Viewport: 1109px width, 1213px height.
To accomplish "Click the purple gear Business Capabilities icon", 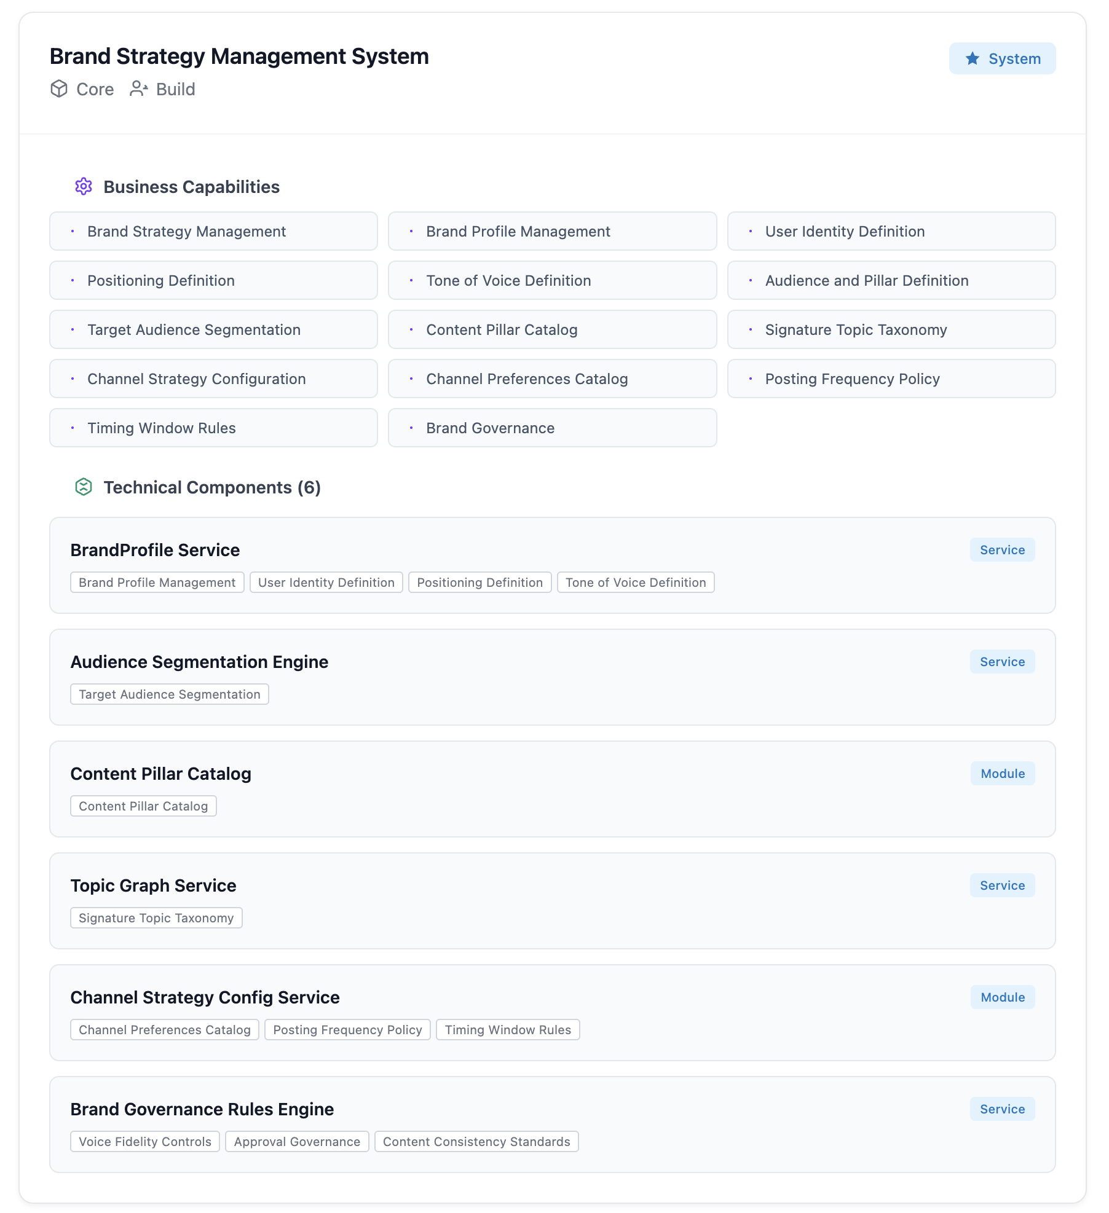I will [x=84, y=187].
